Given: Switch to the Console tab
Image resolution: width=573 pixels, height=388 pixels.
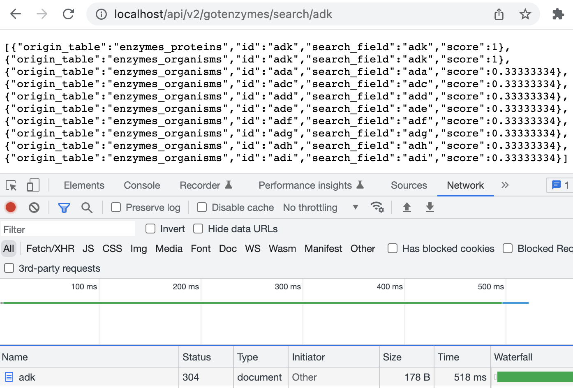Looking at the screenshot, I should tap(141, 185).
